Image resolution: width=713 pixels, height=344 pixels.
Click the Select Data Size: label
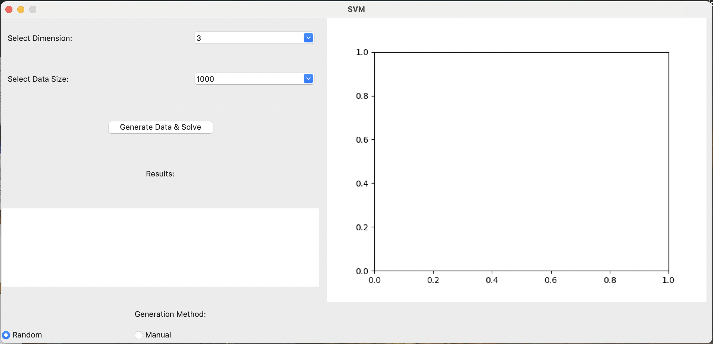pos(38,79)
